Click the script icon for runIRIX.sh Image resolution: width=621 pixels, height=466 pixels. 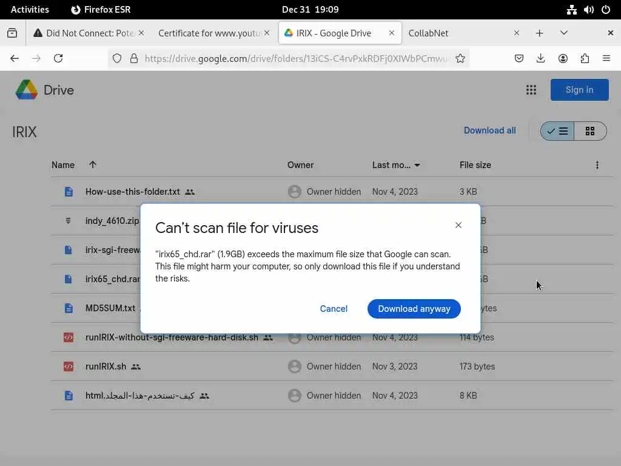[x=69, y=366]
